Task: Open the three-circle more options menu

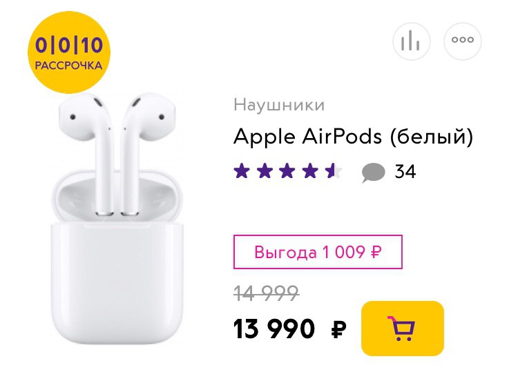Action: pyautogui.click(x=463, y=41)
